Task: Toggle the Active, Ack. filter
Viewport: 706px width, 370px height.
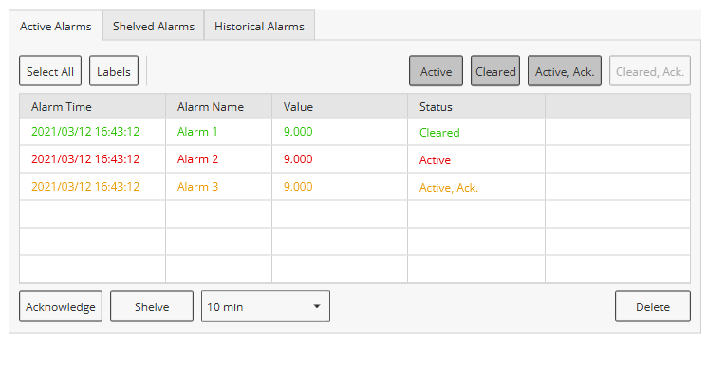Action: pyautogui.click(x=565, y=71)
